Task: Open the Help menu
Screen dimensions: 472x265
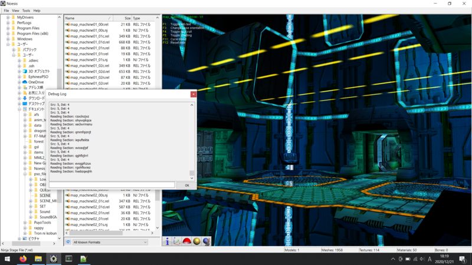Action: point(37,11)
